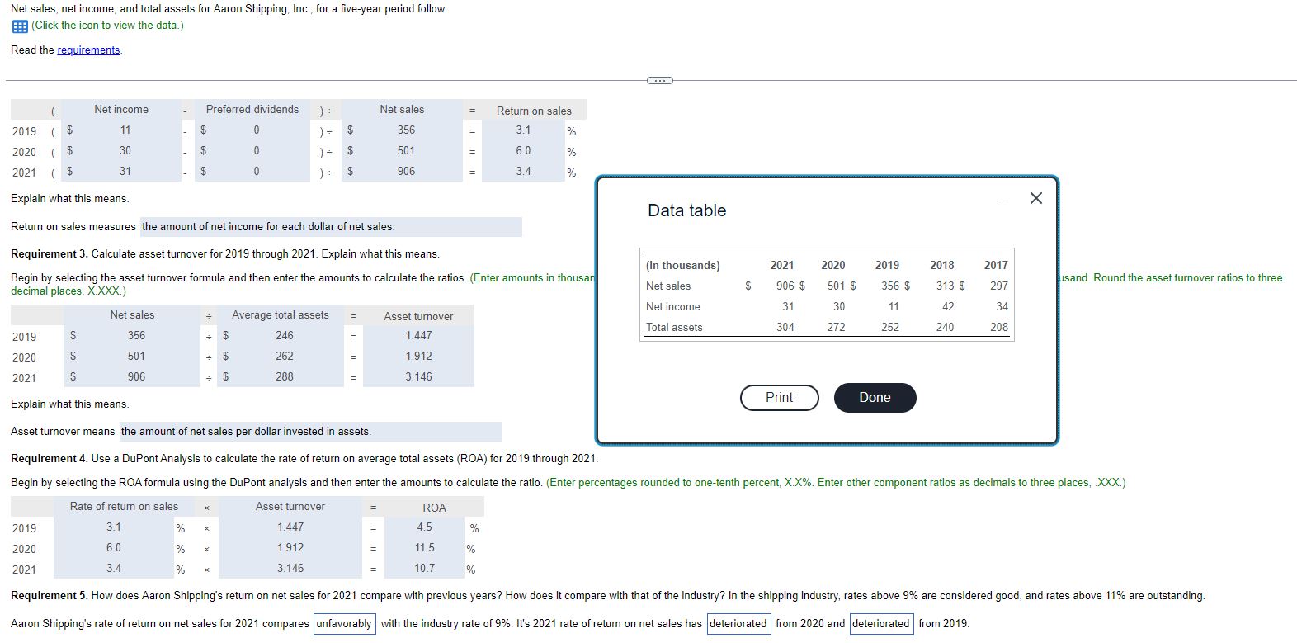Click the Done button
1297x643 pixels.
pyautogui.click(x=875, y=397)
